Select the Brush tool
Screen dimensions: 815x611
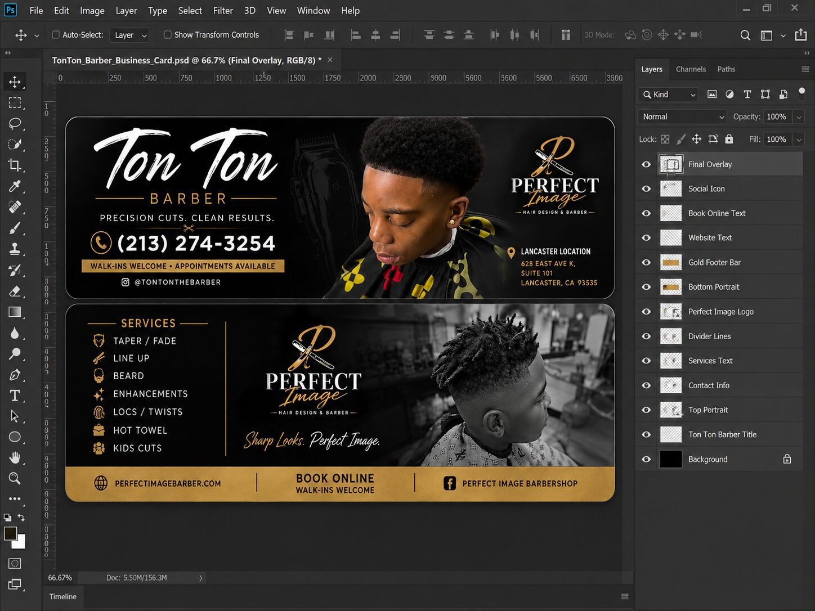tap(15, 228)
